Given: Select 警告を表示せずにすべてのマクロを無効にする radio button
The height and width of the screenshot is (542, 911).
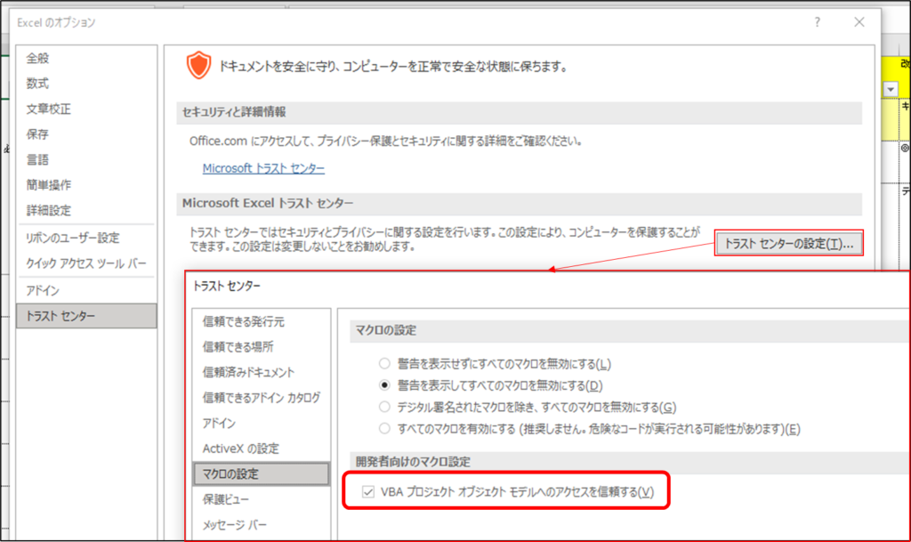Looking at the screenshot, I should 384,364.
